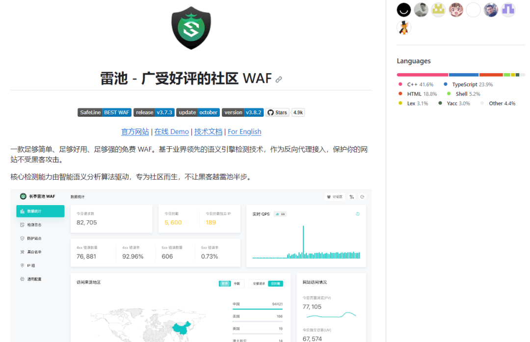Open the Lex 3.1% language link

pyautogui.click(x=413, y=104)
